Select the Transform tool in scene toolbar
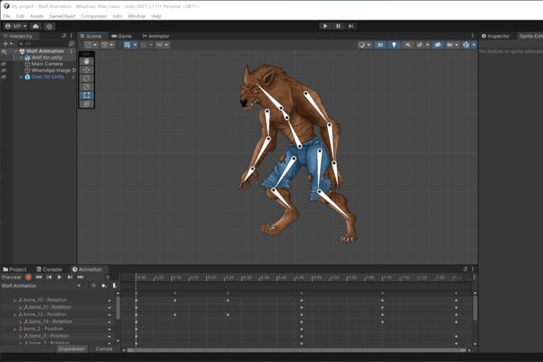This screenshot has width=543, height=362. [87, 104]
